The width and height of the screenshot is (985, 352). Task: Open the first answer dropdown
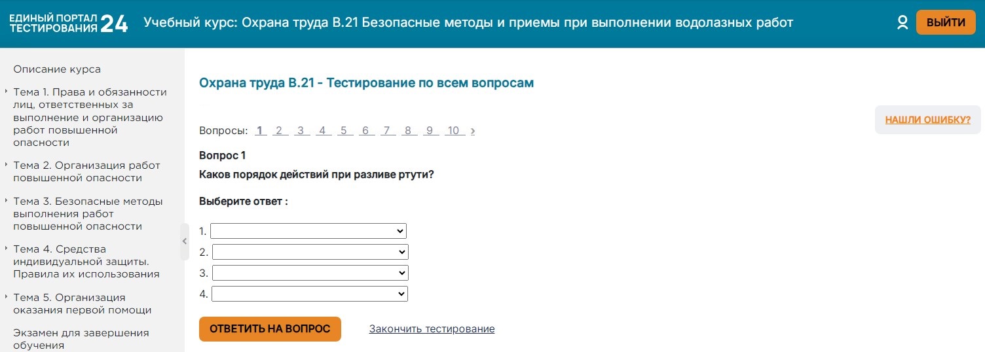click(308, 231)
